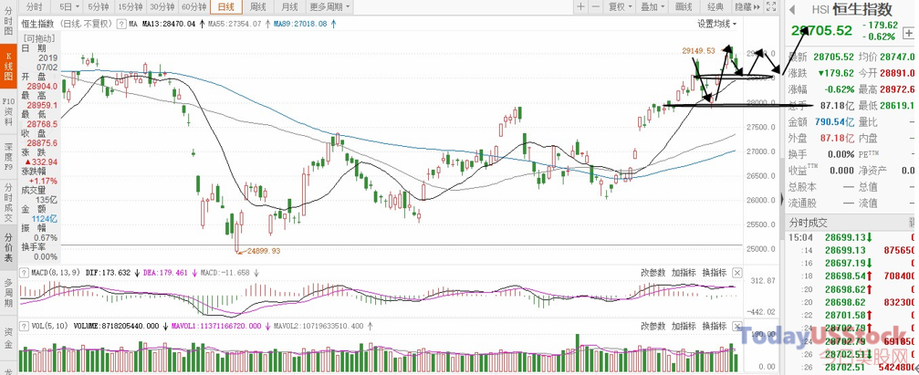Click DEA:179.461 value in MACD
The width and height of the screenshot is (919, 375).
coord(164,273)
